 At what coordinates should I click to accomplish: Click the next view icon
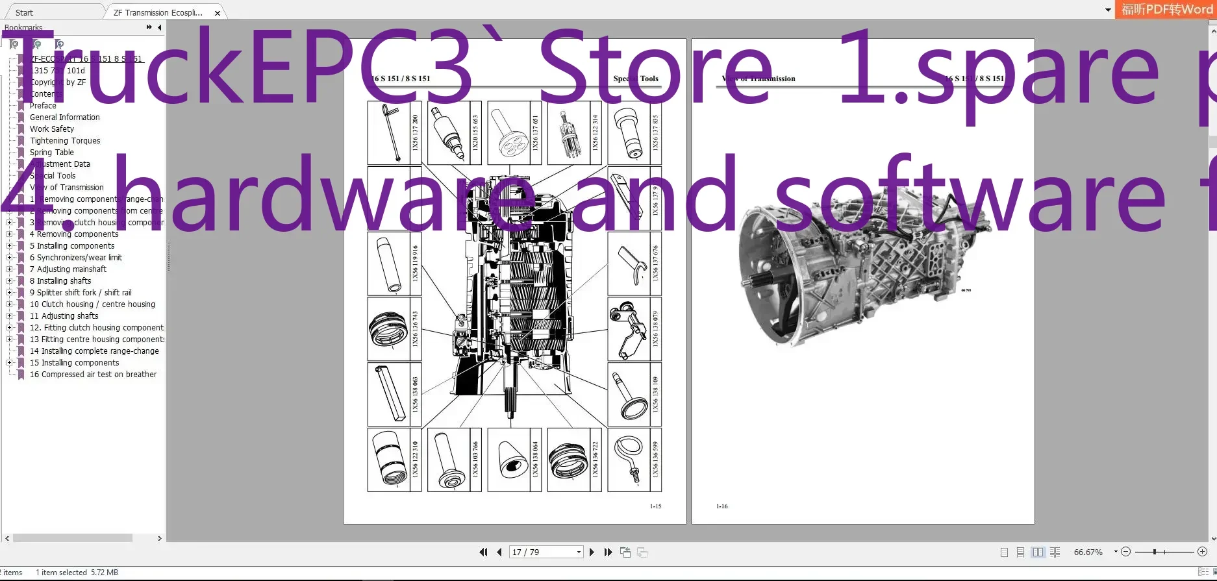tap(642, 552)
